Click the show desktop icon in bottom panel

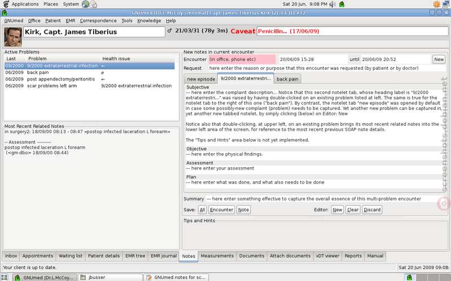pos(5,277)
